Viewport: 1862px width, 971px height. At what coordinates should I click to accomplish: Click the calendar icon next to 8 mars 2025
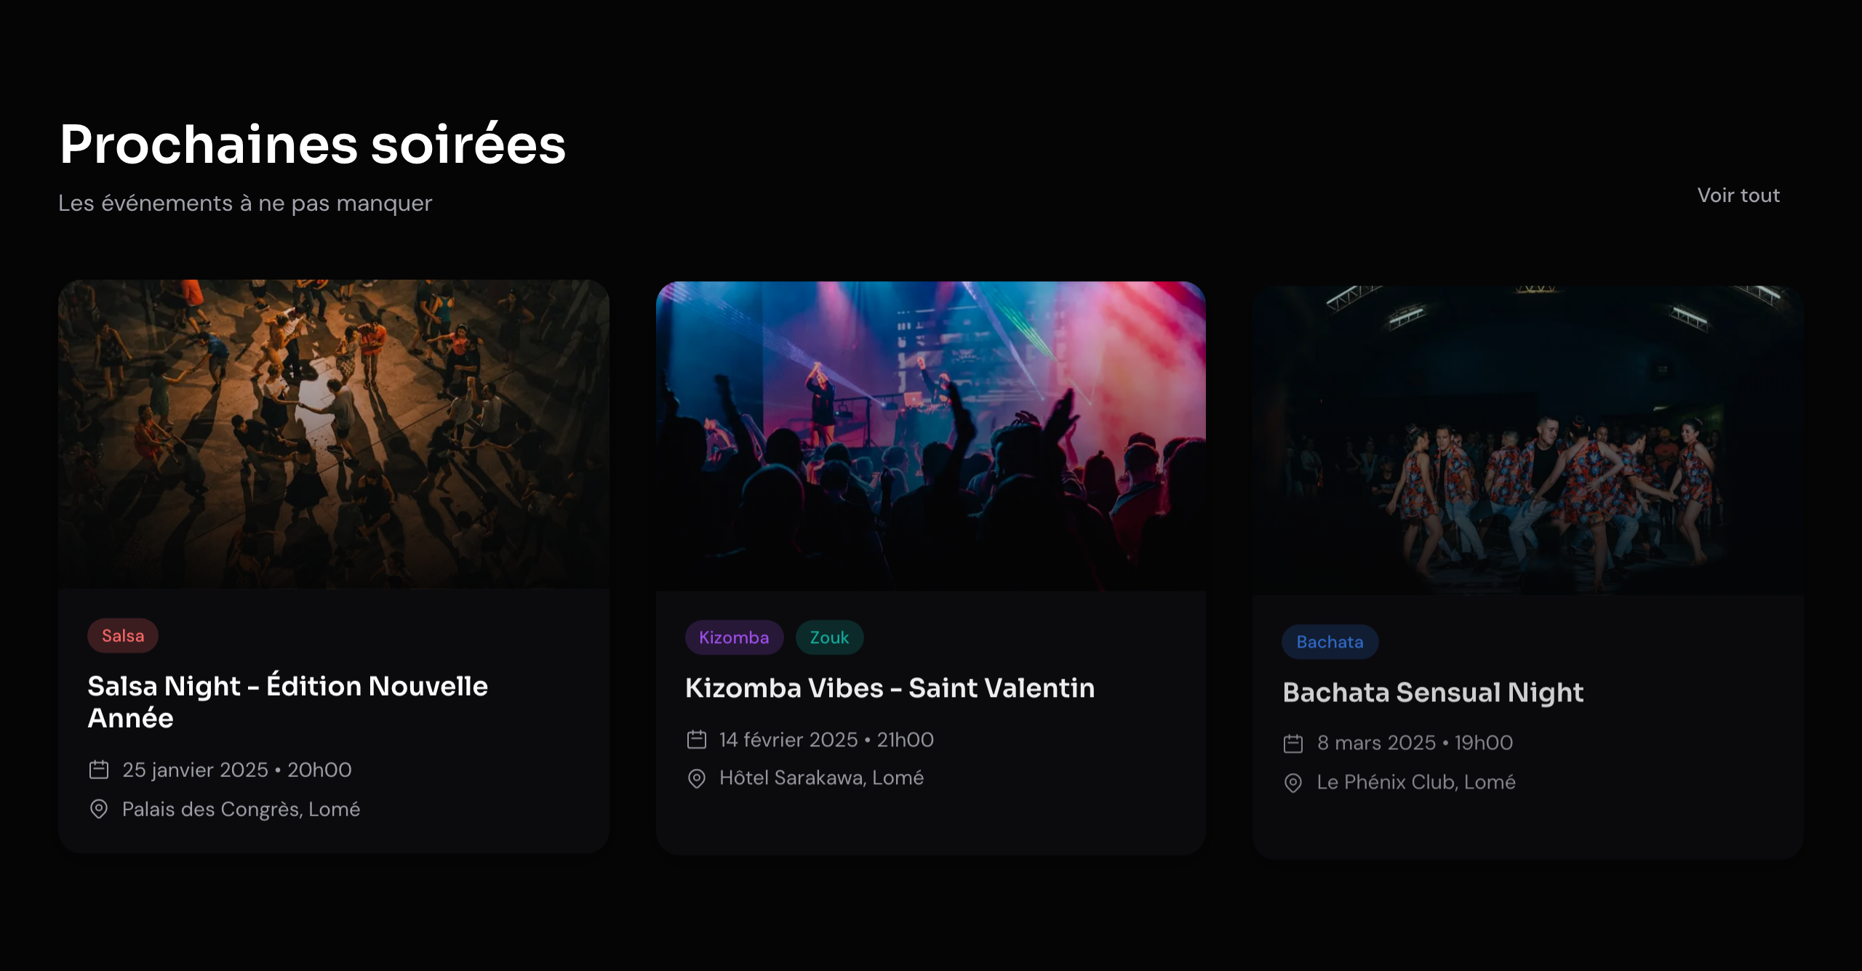click(x=1293, y=744)
